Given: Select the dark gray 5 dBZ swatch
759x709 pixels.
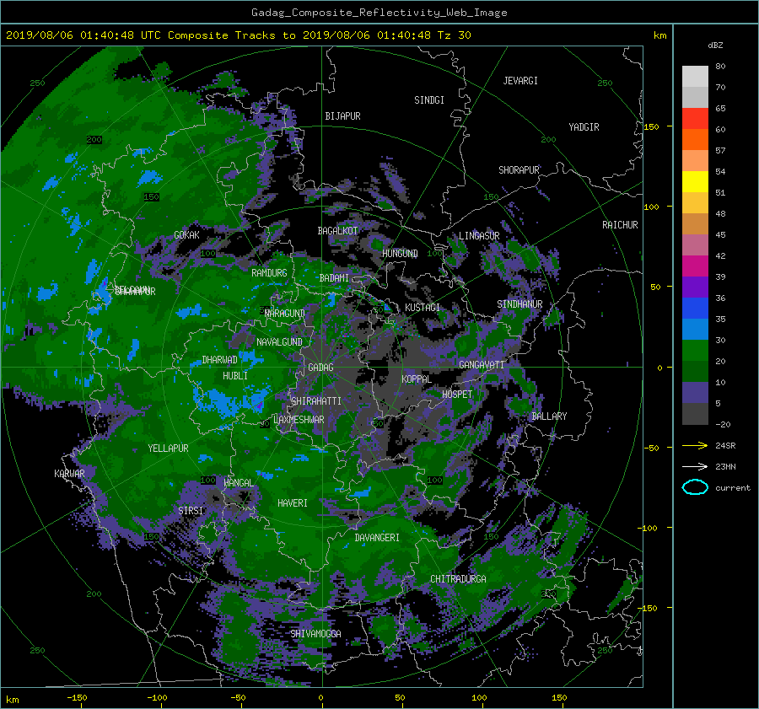Looking at the screenshot, I should [x=695, y=414].
